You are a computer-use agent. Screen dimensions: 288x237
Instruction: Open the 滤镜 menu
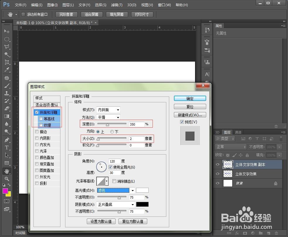[x=116, y=5]
